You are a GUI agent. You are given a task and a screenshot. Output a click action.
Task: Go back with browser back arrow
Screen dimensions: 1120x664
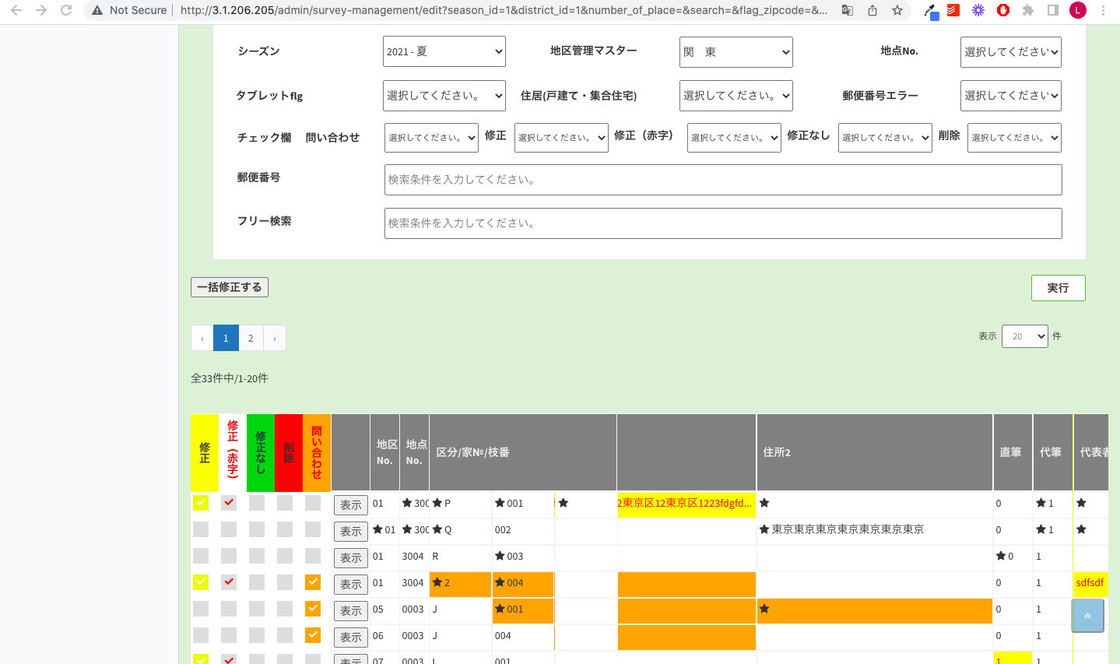[x=16, y=10]
